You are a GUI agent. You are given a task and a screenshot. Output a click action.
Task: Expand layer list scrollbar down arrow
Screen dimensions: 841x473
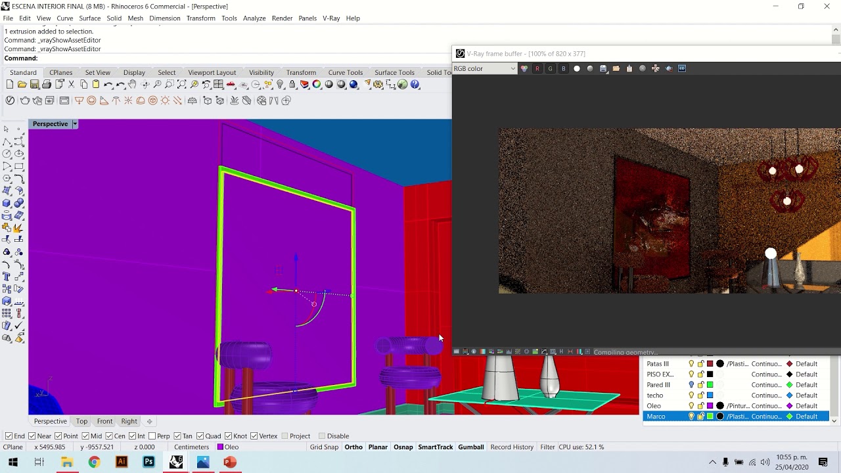click(834, 420)
